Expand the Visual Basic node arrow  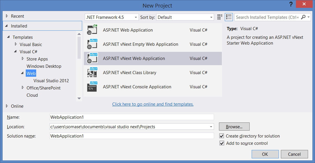click(16, 44)
